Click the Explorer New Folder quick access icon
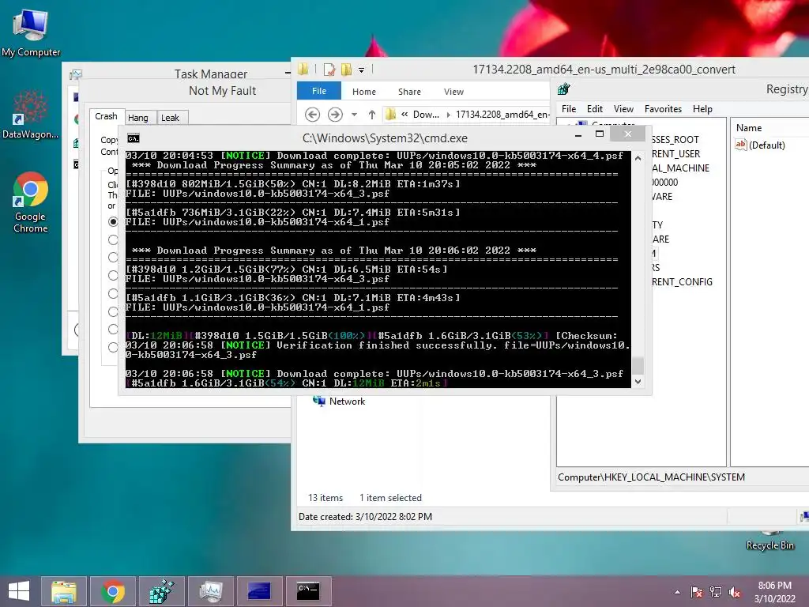This screenshot has height=607, width=809. (x=346, y=70)
